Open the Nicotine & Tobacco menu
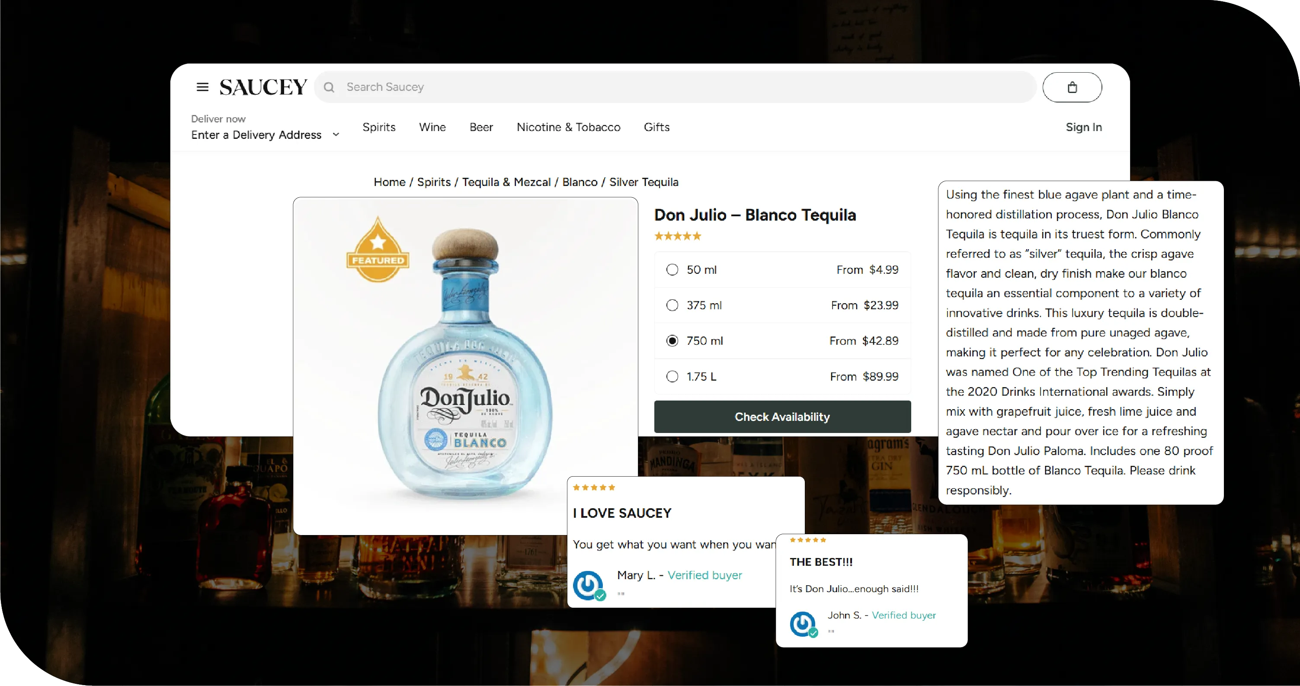Screen dimensions: 1300x686 click(568, 127)
